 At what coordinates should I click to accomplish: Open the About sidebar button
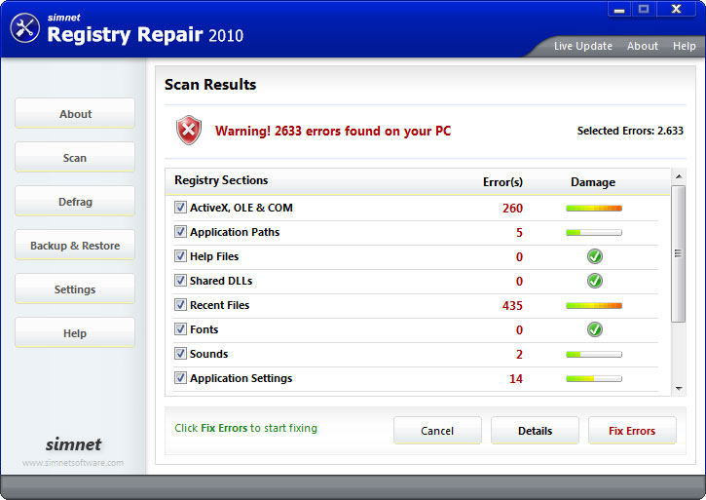click(x=75, y=114)
